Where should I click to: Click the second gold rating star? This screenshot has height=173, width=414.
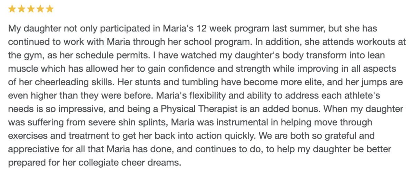(21, 9)
